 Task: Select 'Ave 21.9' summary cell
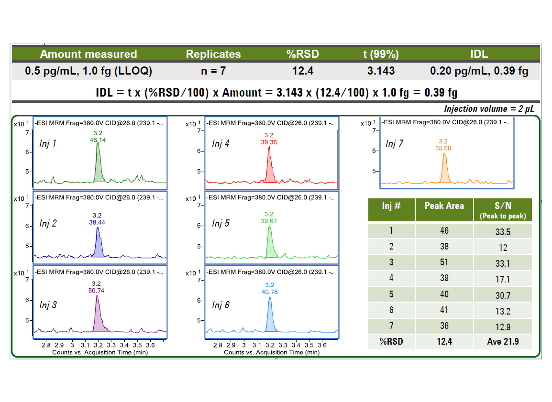pos(503,341)
